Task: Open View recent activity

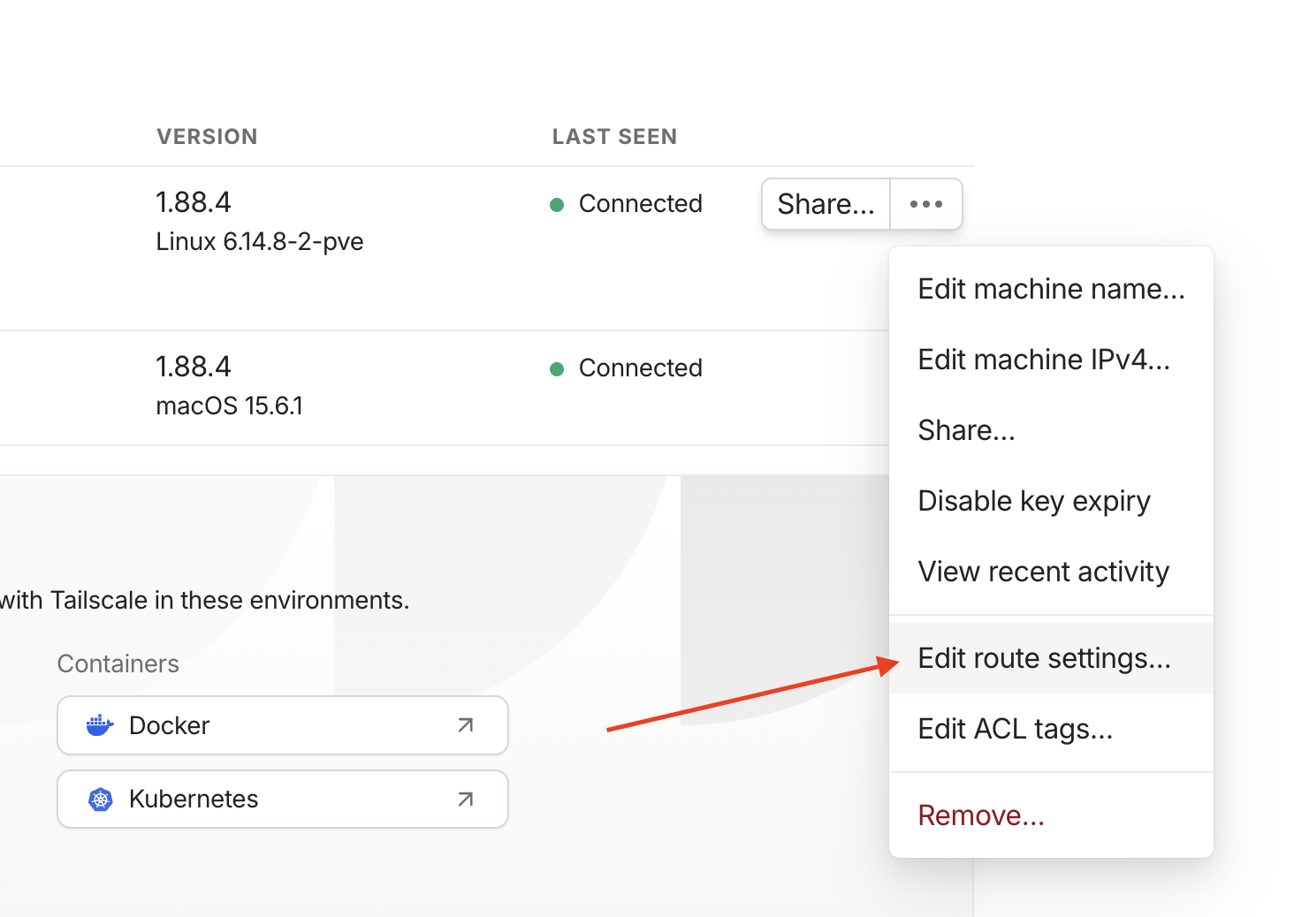Action: (1043, 572)
